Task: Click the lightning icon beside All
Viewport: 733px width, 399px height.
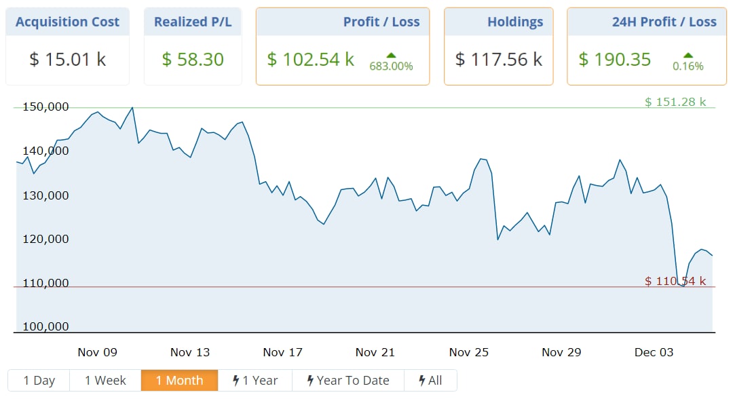Action: pos(422,381)
